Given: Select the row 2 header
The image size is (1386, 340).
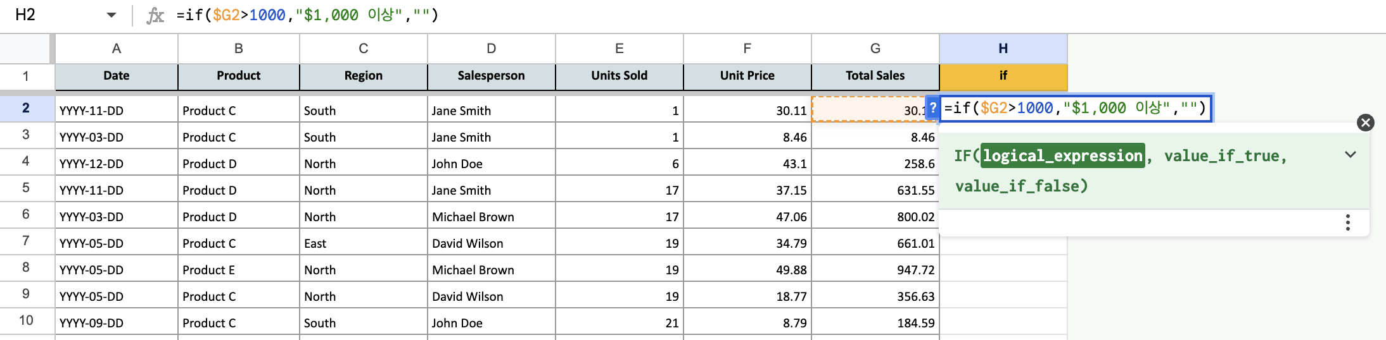Looking at the screenshot, I should pos(26,108).
